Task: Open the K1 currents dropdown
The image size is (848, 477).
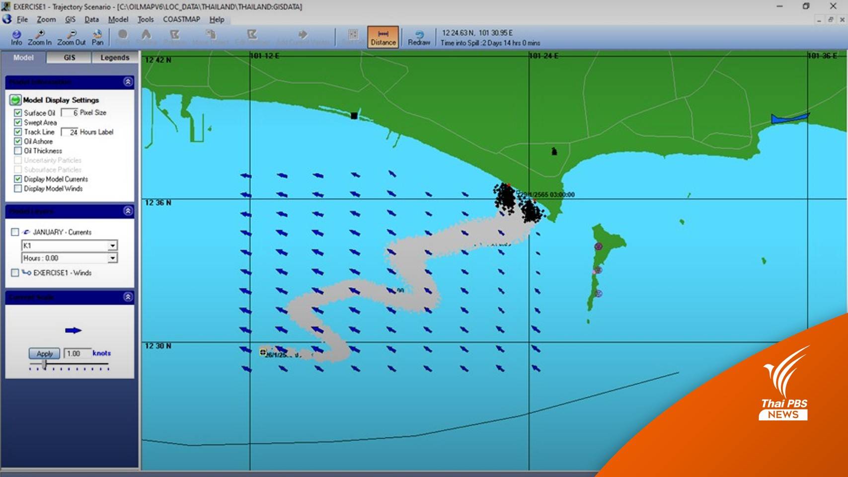Action: tap(113, 245)
